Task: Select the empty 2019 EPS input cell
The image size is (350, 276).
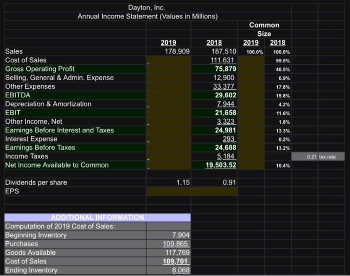Action: tap(168, 191)
